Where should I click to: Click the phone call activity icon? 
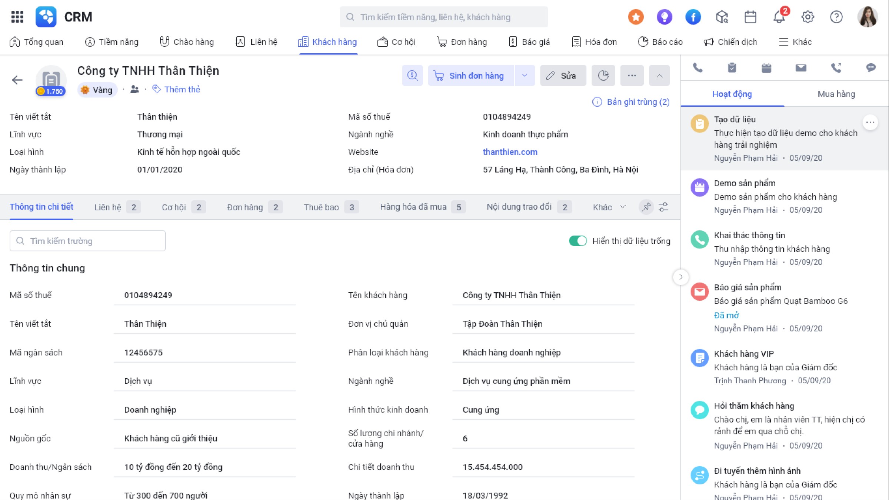(x=697, y=68)
